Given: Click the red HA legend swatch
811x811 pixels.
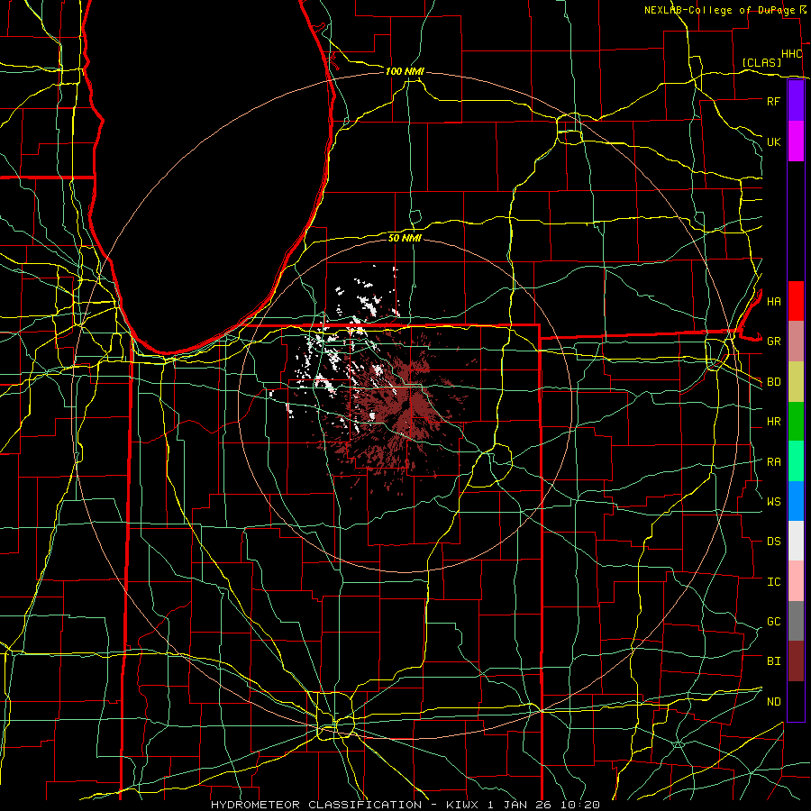Looking at the screenshot, I should coord(796,301).
